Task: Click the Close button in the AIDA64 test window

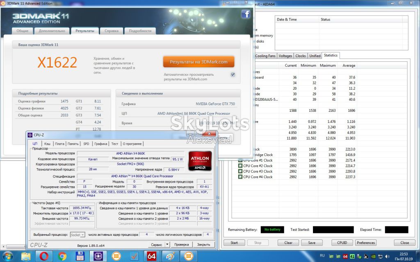Action: [x=404, y=243]
